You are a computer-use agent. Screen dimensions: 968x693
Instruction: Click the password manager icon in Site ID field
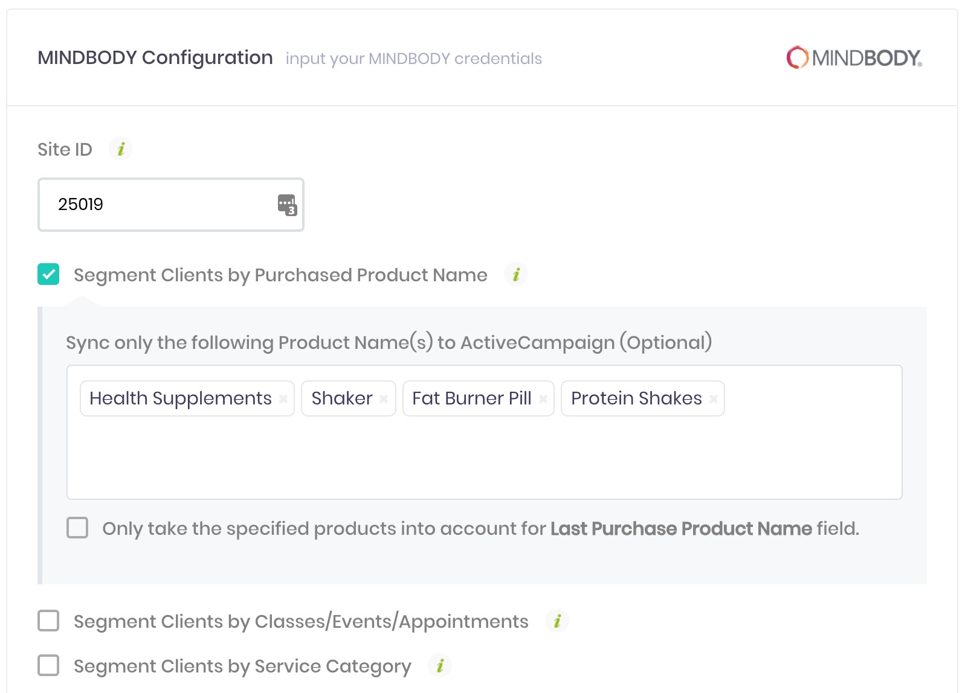(x=287, y=205)
